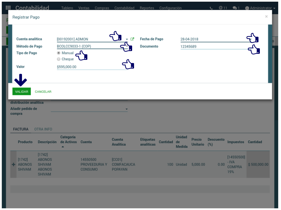Click CANCELAR to dismiss payment
This screenshot has height=210, width=281.
tap(43, 92)
